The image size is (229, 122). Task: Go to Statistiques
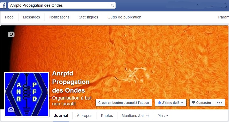88,17
